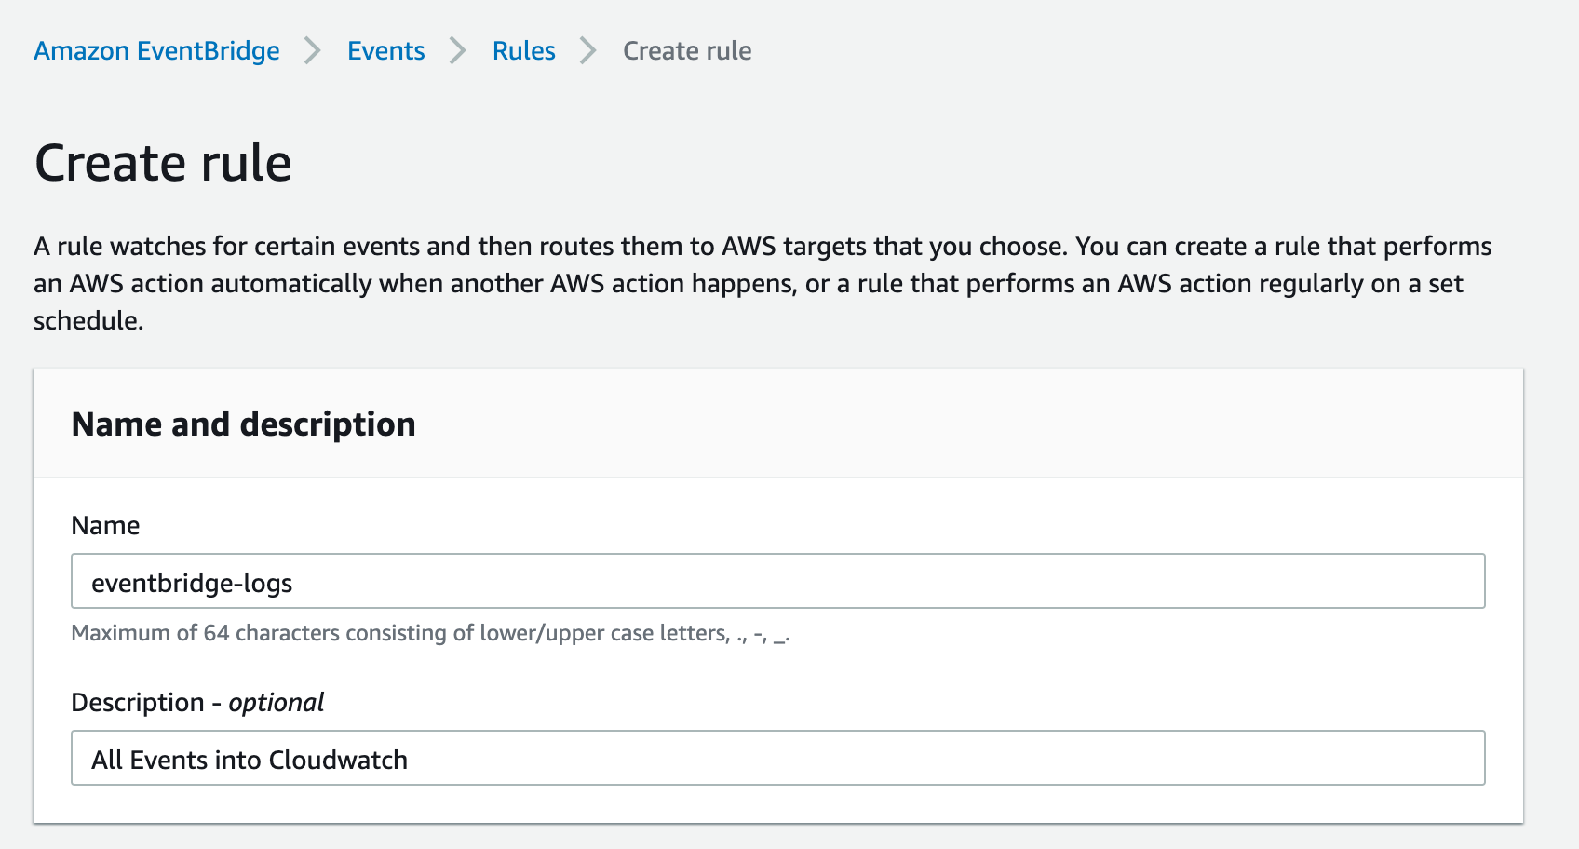
Task: Click the Name field label
Action: [x=105, y=526]
